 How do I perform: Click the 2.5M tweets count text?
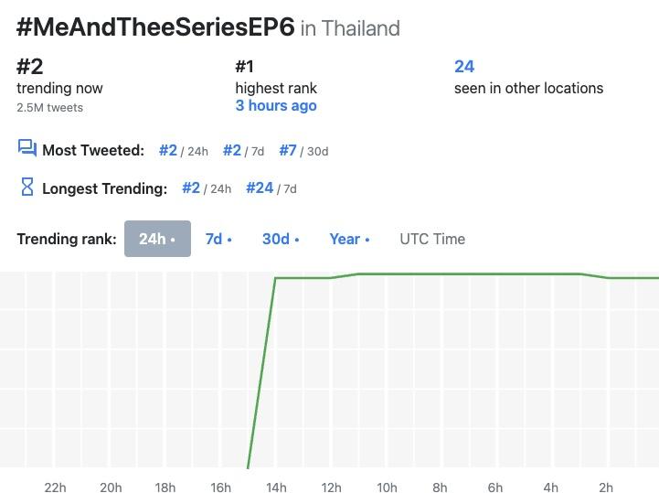pyautogui.click(x=49, y=108)
